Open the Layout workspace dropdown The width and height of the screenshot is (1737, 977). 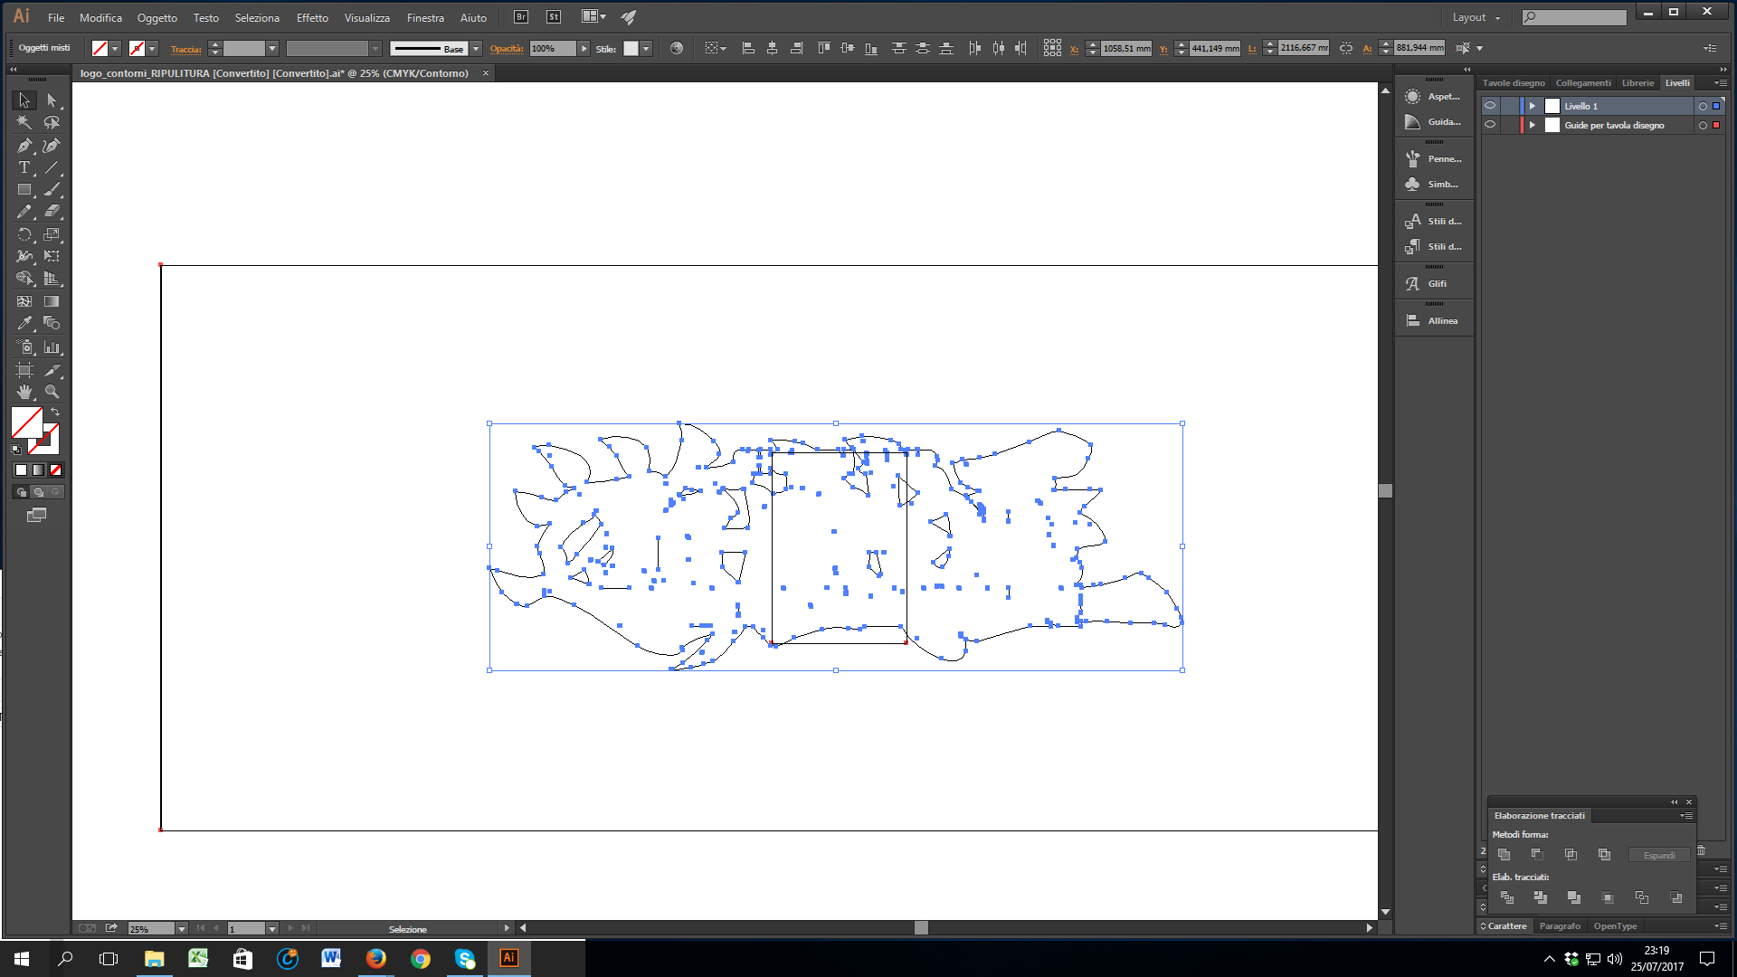coord(1476,17)
